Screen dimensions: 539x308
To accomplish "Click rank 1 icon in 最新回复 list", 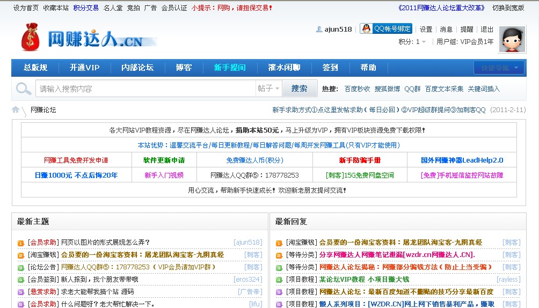I will coord(279,243).
